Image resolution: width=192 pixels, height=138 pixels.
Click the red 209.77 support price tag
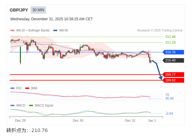pyautogui.click(x=173, y=74)
